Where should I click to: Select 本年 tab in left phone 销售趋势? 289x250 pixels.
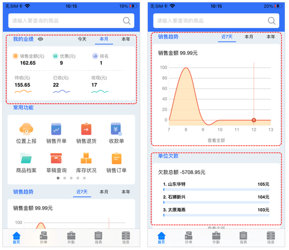point(126,192)
